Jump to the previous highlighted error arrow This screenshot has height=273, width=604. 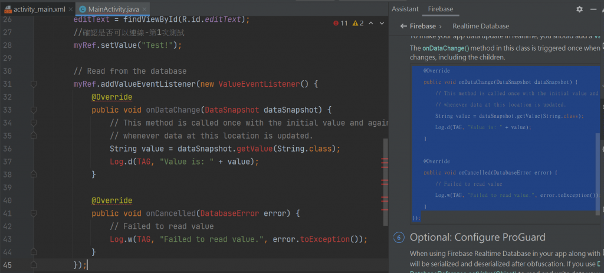(371, 23)
